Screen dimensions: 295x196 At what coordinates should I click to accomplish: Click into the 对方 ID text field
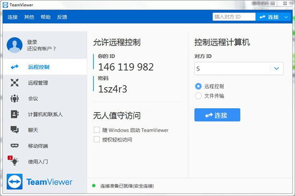pos(233,69)
